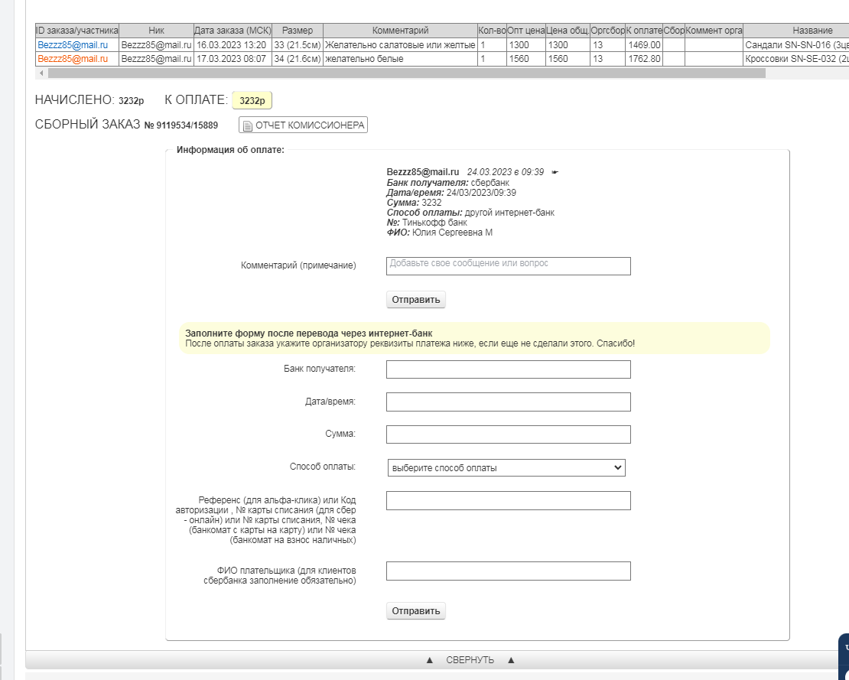Select the 34 (21.6см) size cell
849x680 pixels.
[x=298, y=58]
